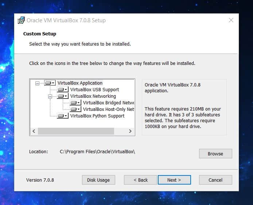Screen dimensions: 253x205
Task: Click Host-Only Networking feature drive icon
Action: click(x=75, y=109)
